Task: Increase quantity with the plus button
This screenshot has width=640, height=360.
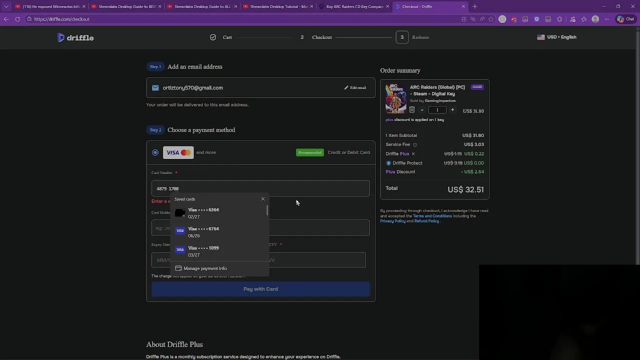Action: click(x=452, y=110)
